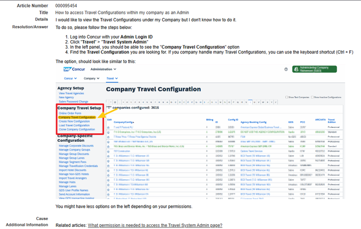Open Send Account Information link
Viewport: 361px width, 229px height.
click(x=74, y=194)
